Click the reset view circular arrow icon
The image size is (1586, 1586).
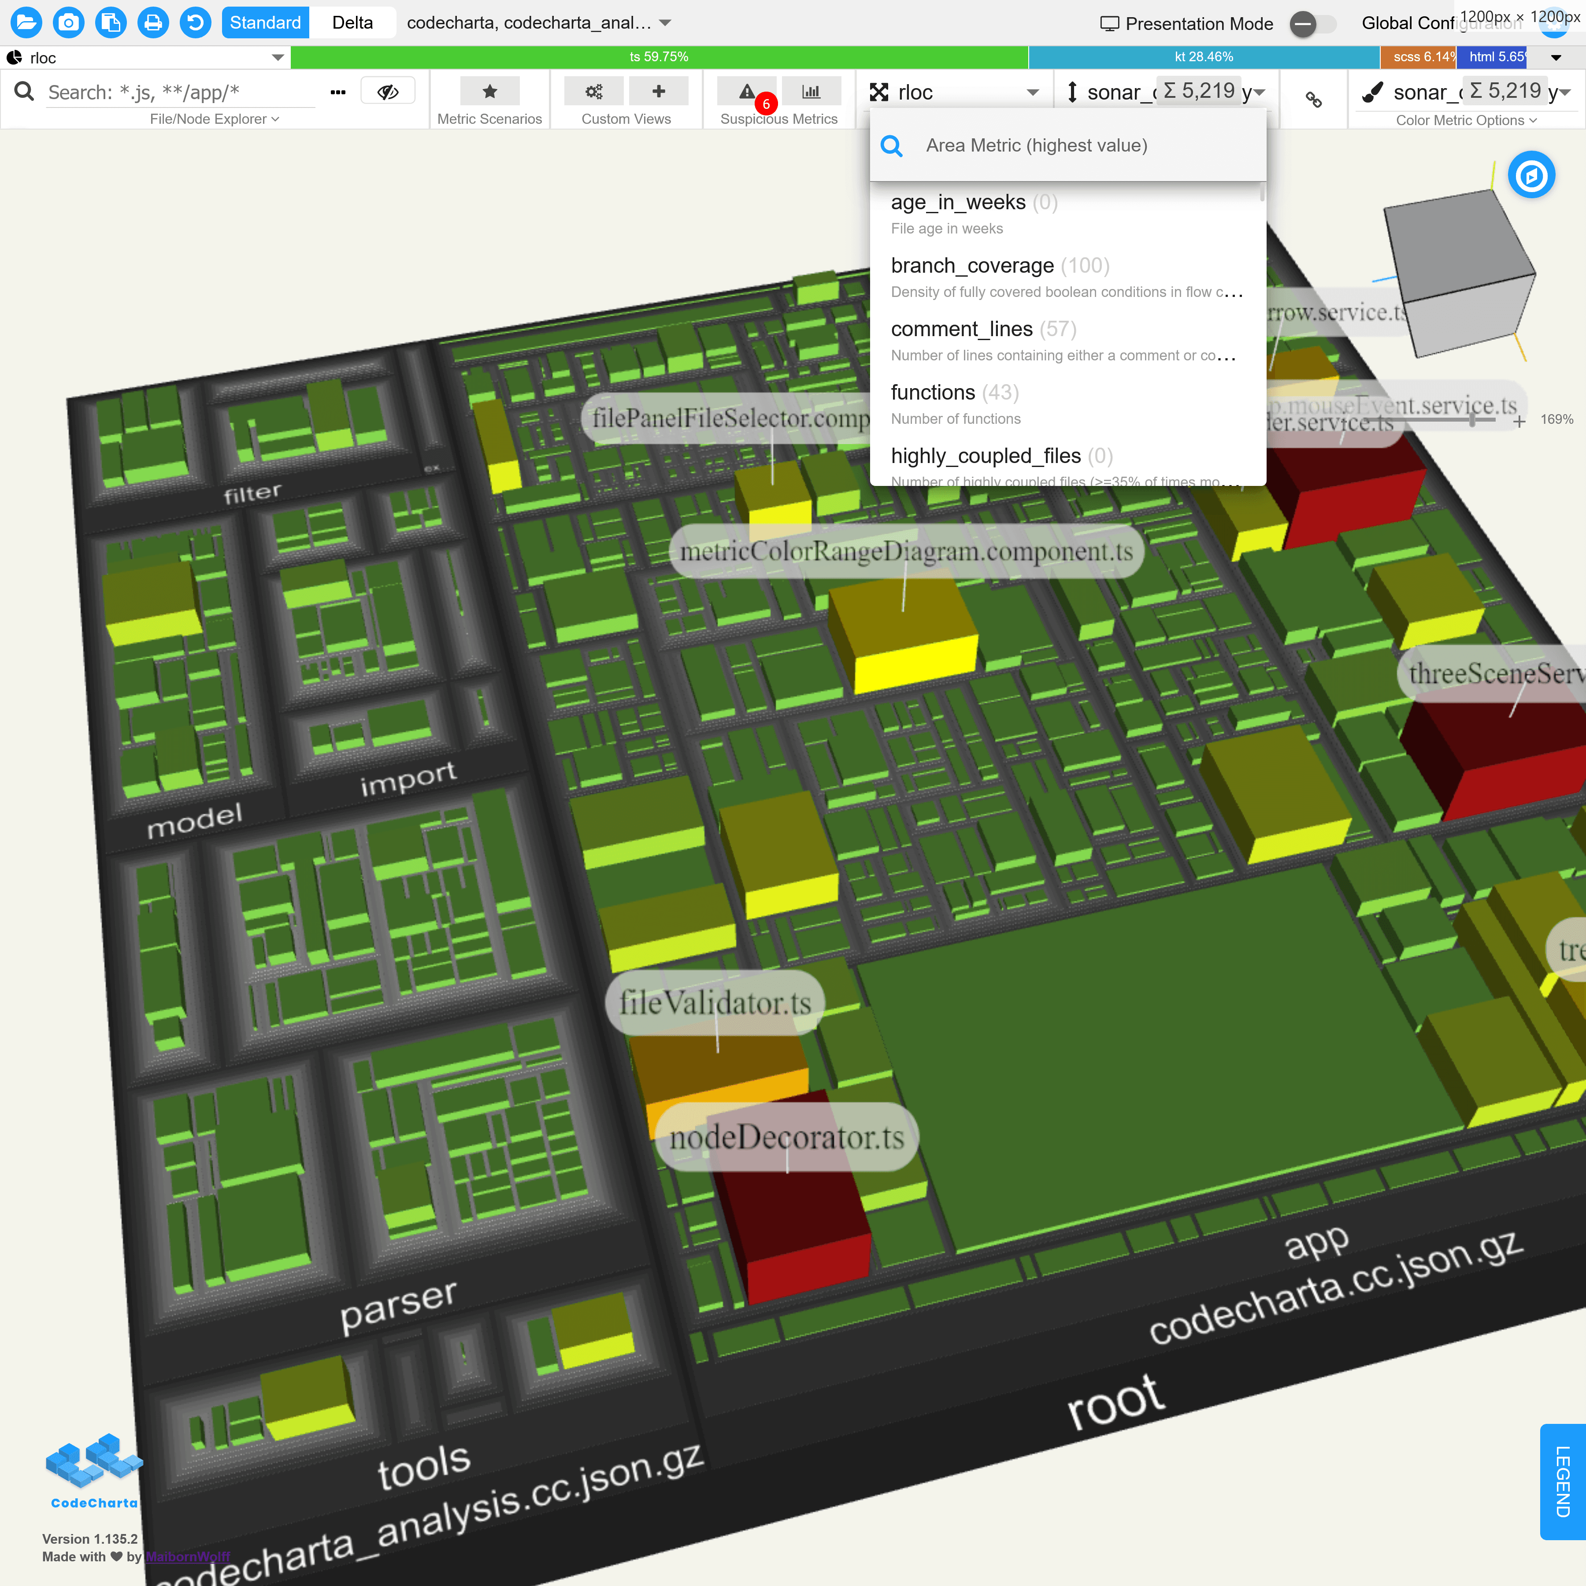tap(195, 22)
